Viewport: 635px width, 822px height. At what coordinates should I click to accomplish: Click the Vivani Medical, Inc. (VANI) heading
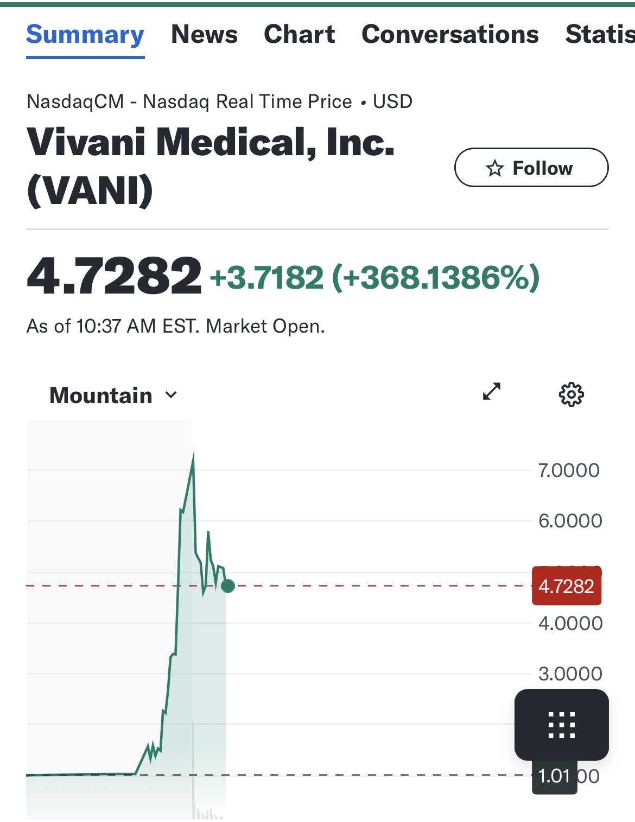pyautogui.click(x=211, y=166)
